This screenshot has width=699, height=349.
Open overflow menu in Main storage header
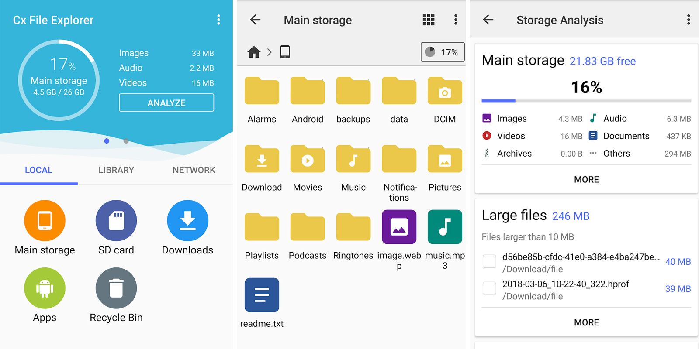pyautogui.click(x=456, y=20)
